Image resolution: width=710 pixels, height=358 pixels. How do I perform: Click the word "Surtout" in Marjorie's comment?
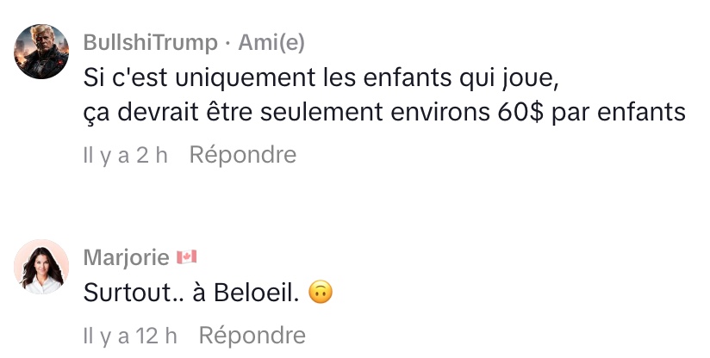pos(120,293)
